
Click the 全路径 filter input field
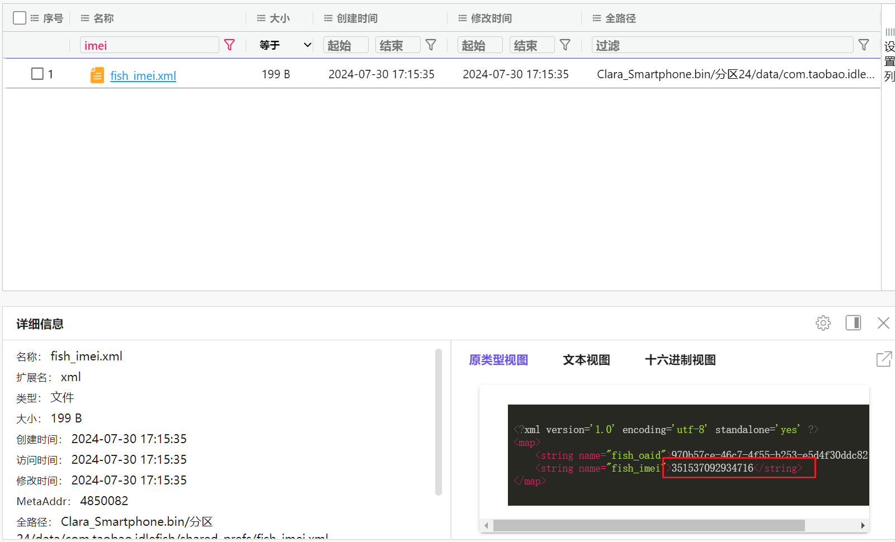coord(722,45)
